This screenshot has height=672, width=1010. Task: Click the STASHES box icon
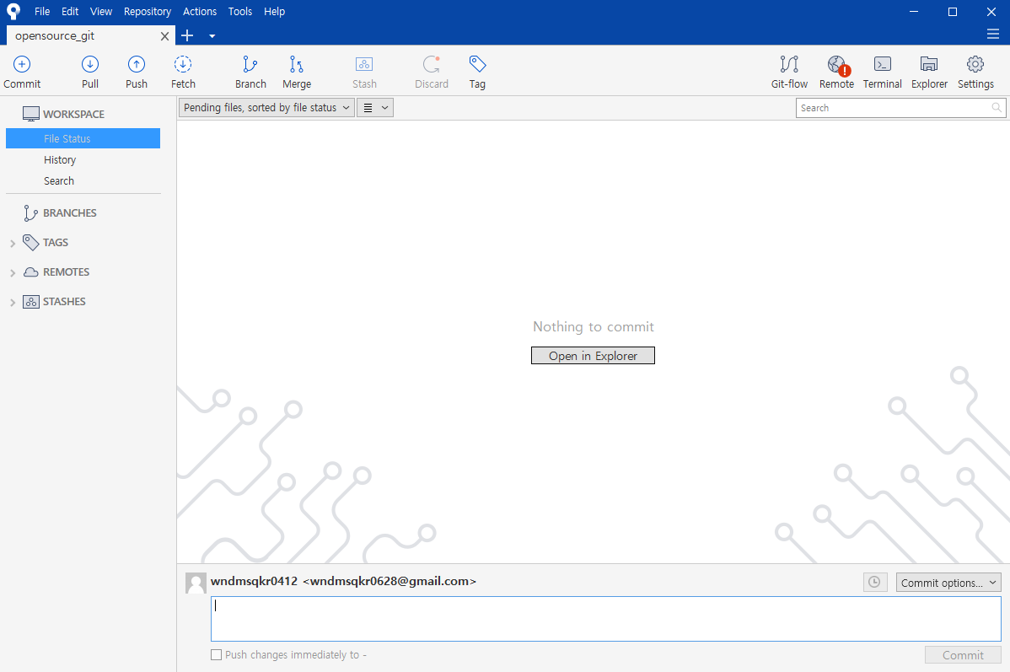pos(31,302)
